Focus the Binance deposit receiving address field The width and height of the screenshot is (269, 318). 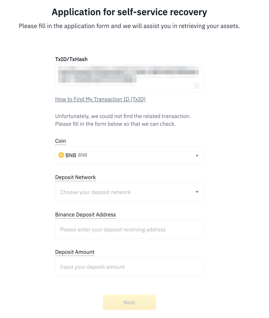pos(129,229)
